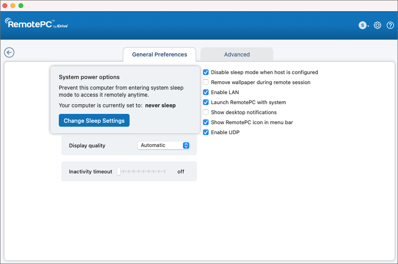Click the back arrow icon

[9, 53]
